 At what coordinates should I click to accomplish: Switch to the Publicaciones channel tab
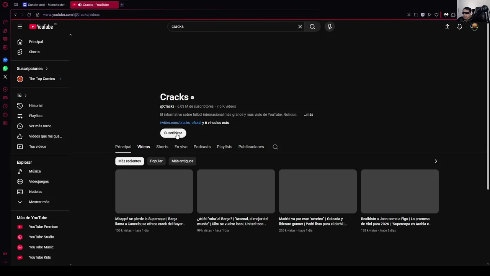click(251, 147)
